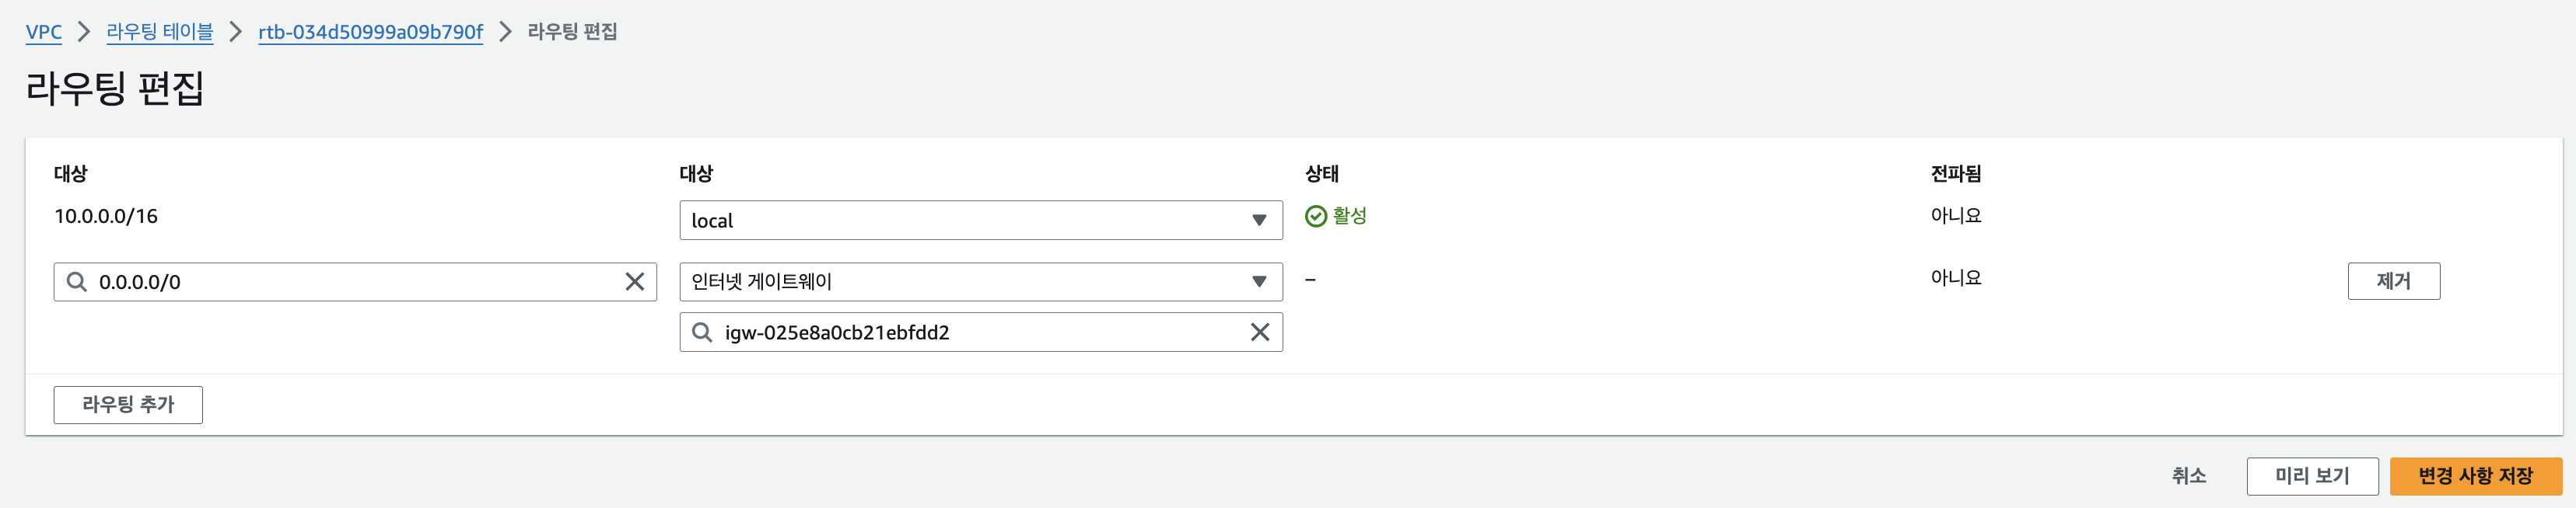
Task: Click the breadcrumb chevron after VPC
Action: (x=84, y=32)
